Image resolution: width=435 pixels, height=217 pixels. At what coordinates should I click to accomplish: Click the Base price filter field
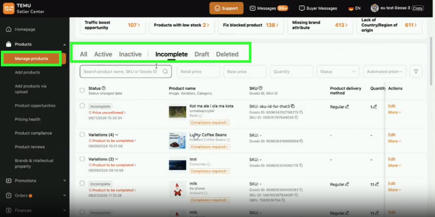245,71
